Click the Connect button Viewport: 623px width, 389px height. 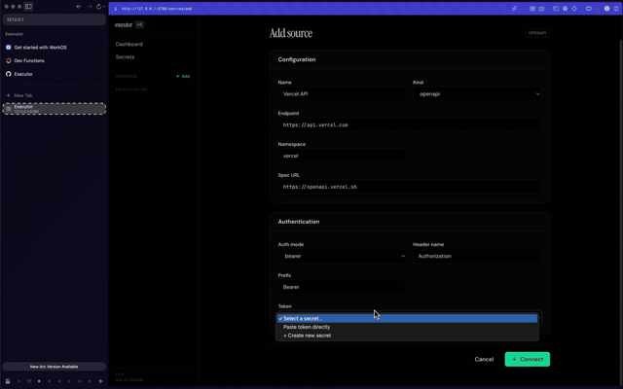[528, 359]
